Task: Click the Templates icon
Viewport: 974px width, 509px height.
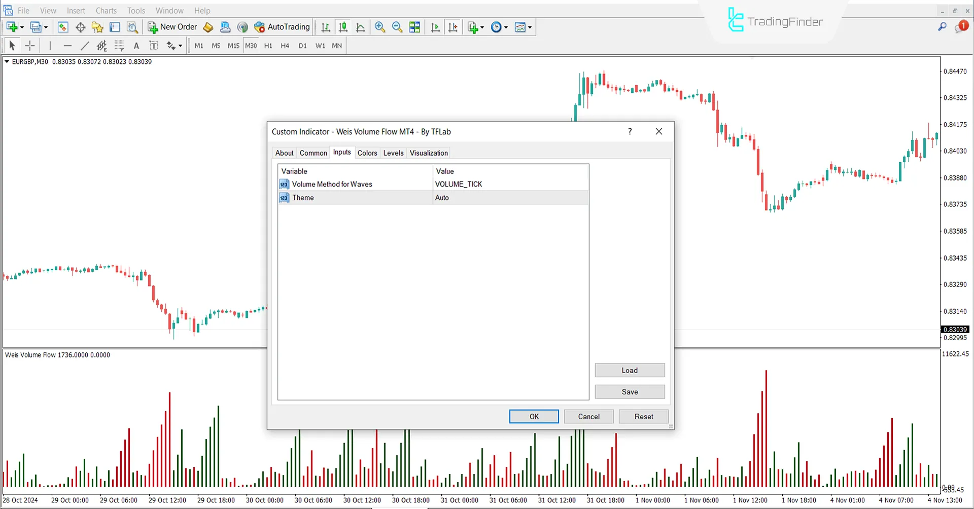Action: click(520, 27)
